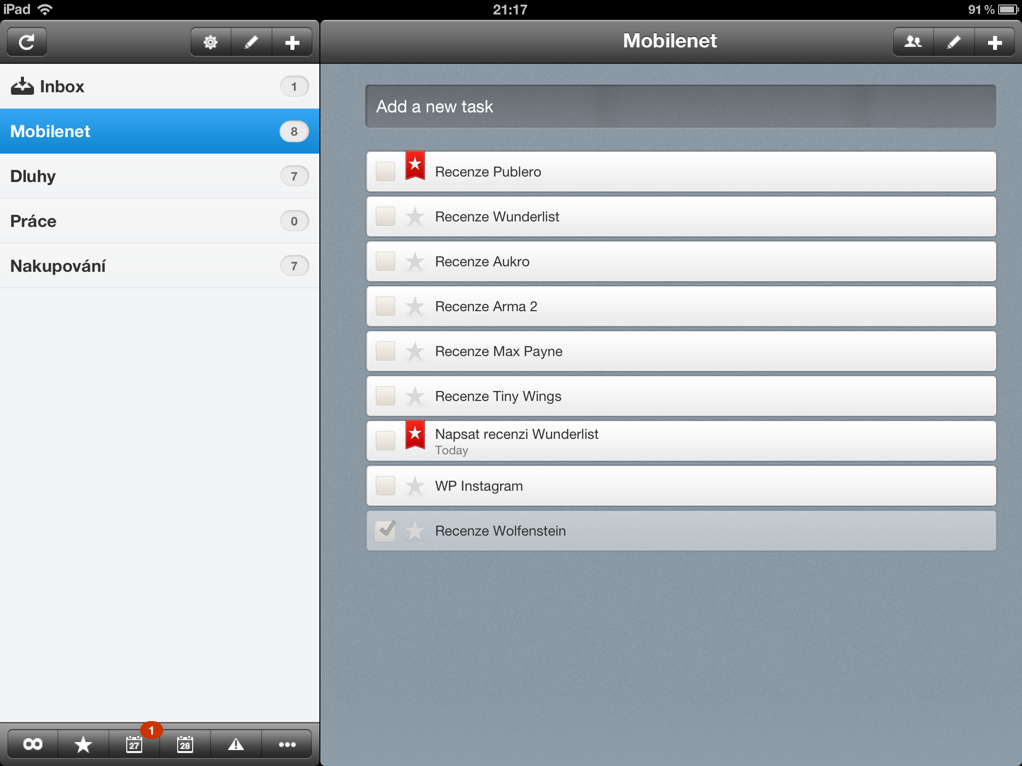Toggle the starred flag on Napsat recenzi Wunderlist

click(416, 435)
